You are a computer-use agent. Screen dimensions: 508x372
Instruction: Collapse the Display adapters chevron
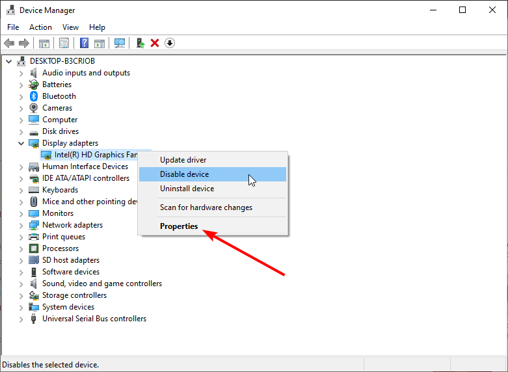(21, 143)
